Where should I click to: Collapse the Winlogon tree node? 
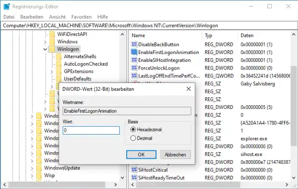click(x=46, y=49)
